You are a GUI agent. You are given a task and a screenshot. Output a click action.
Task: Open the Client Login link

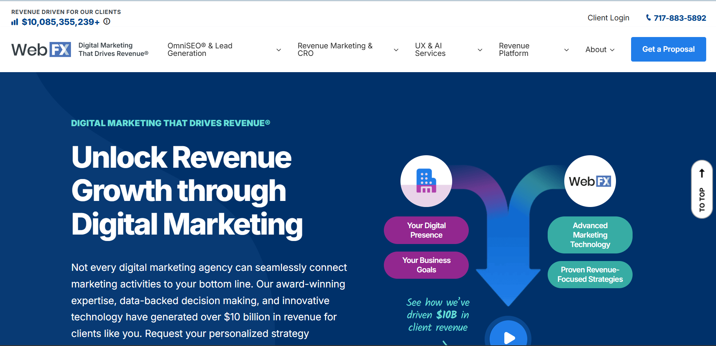[x=608, y=17]
